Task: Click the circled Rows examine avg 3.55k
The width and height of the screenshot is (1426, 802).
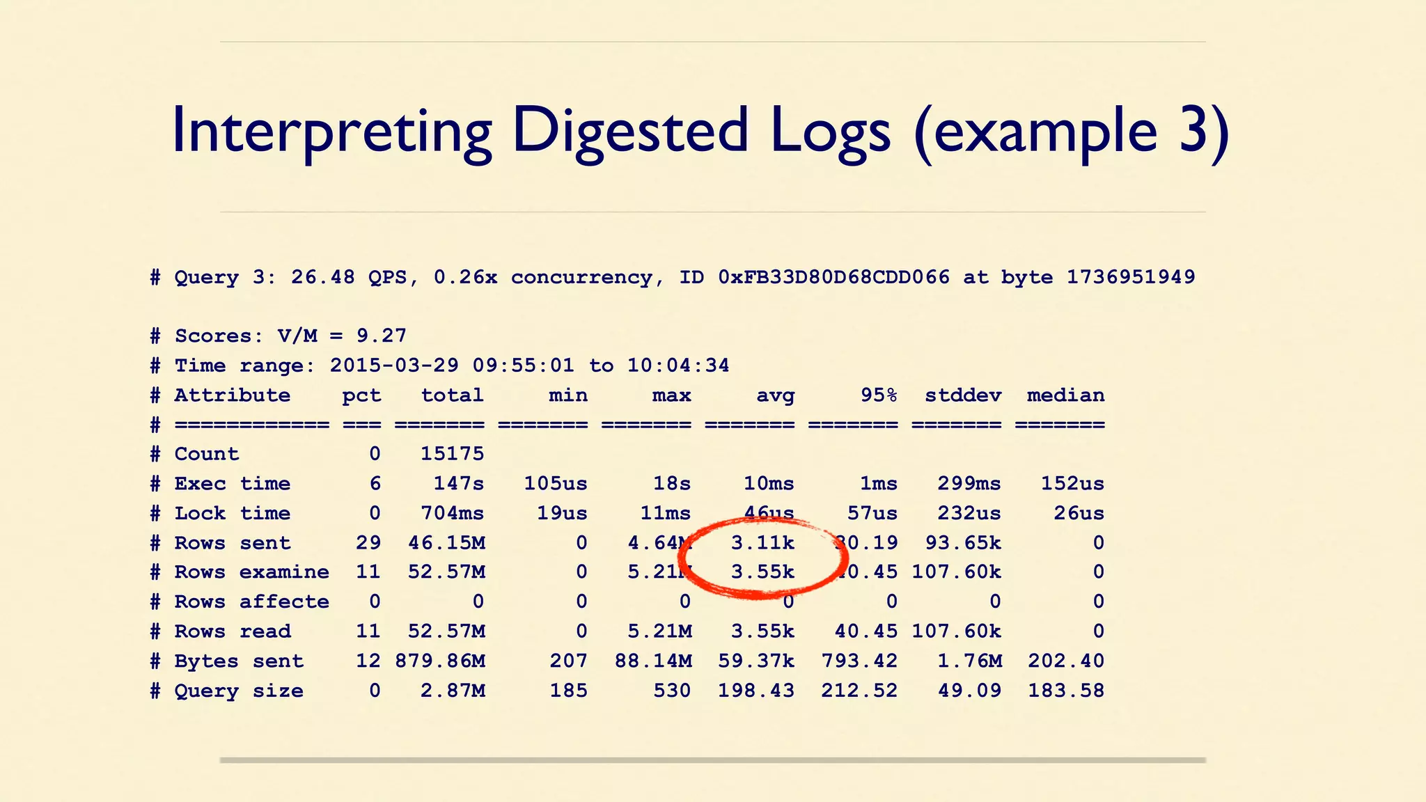Action: point(762,572)
